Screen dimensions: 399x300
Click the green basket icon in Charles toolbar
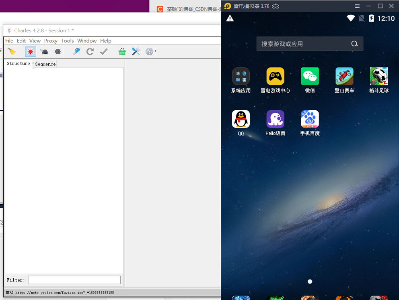click(x=122, y=51)
